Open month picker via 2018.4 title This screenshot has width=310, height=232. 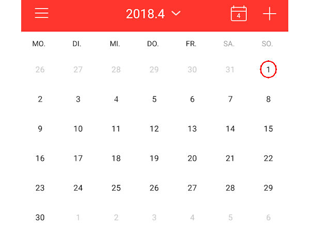pos(145,14)
